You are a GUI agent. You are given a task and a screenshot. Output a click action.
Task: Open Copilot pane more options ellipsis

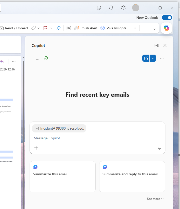pyautogui.click(x=162, y=58)
